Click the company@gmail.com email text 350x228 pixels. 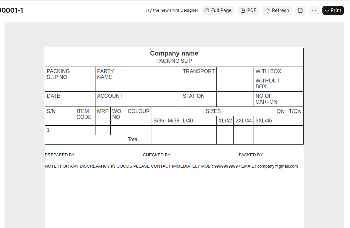point(277,166)
